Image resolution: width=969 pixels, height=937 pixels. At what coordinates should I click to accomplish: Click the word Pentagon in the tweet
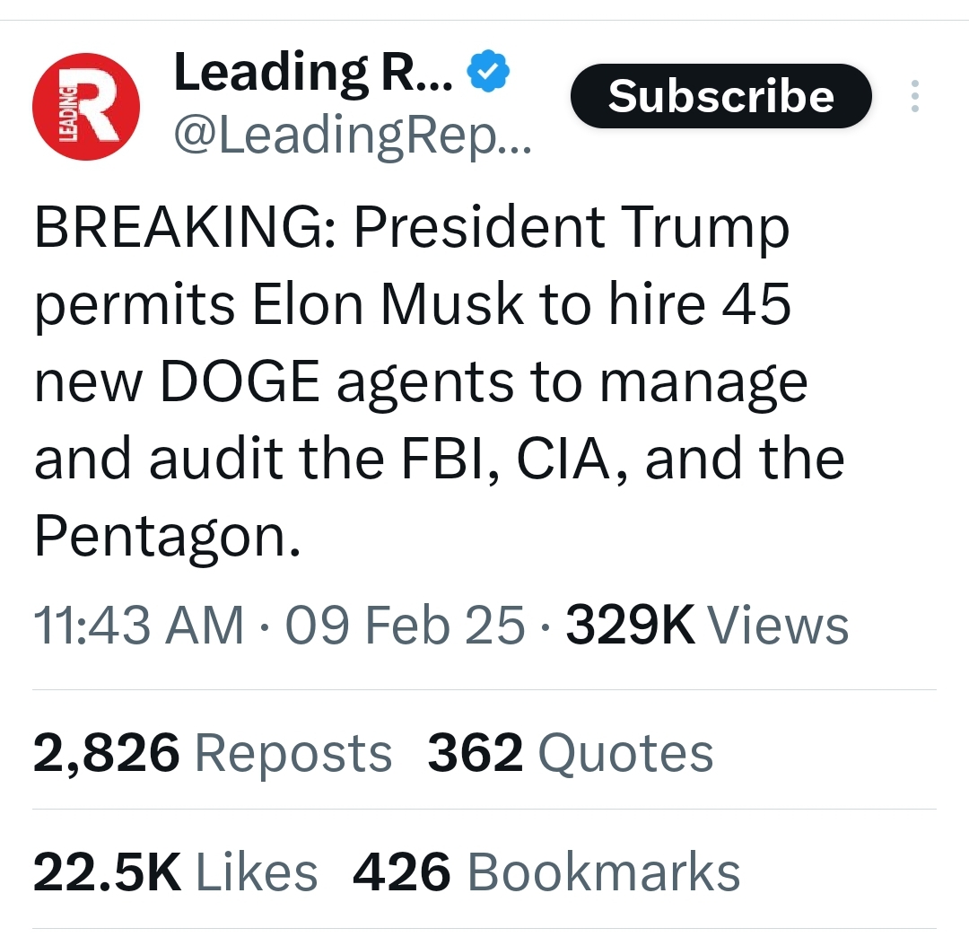click(161, 537)
